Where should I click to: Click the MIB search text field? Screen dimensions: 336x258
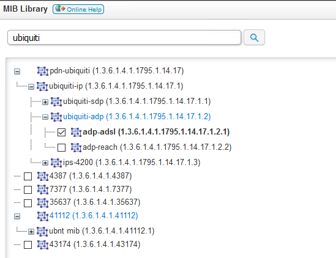tap(124, 38)
